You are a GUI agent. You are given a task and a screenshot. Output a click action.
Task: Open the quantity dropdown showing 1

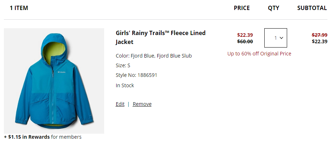275,38
